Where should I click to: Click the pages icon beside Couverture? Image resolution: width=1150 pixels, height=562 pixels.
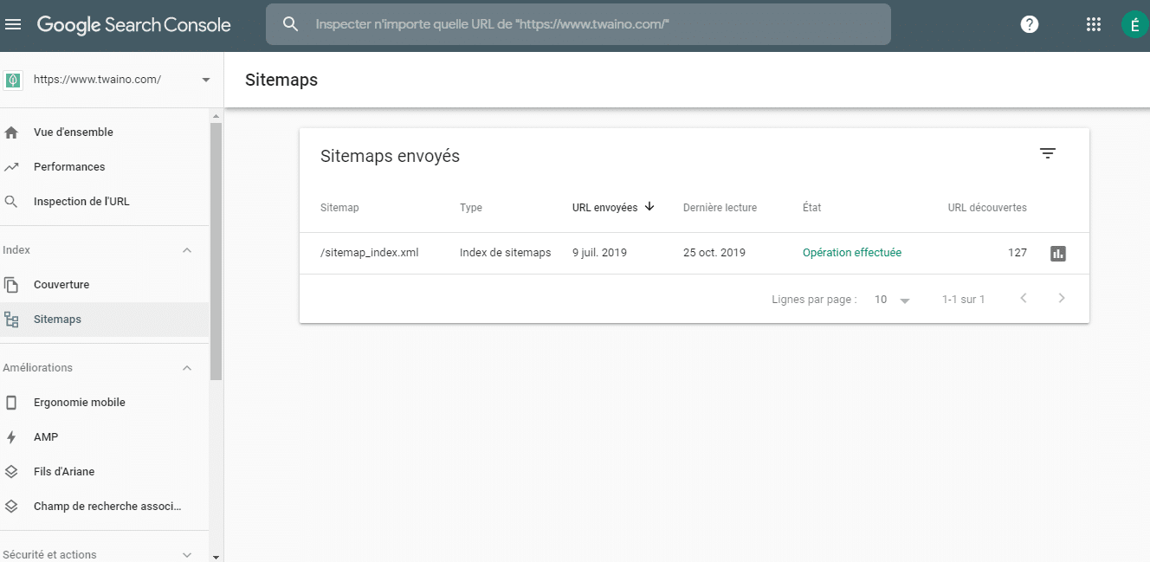click(11, 285)
